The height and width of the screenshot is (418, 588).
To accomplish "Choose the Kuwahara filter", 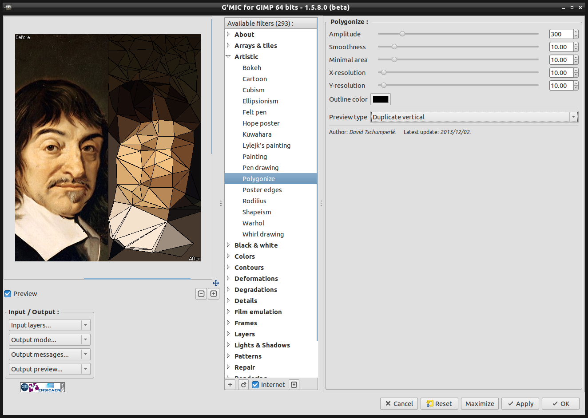I will (257, 134).
